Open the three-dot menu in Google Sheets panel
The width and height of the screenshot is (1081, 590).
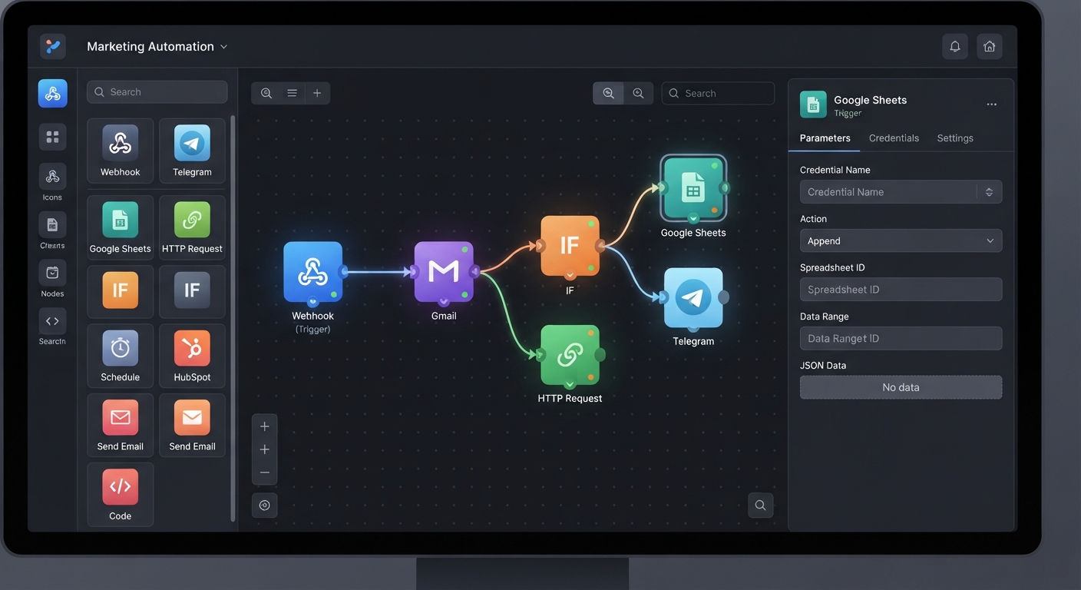(992, 104)
